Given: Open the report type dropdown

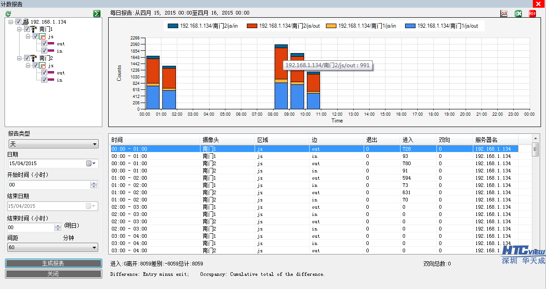Looking at the screenshot, I should coord(53,144).
